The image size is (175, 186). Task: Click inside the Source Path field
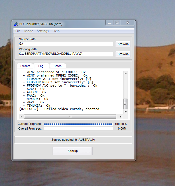pos(66,44)
